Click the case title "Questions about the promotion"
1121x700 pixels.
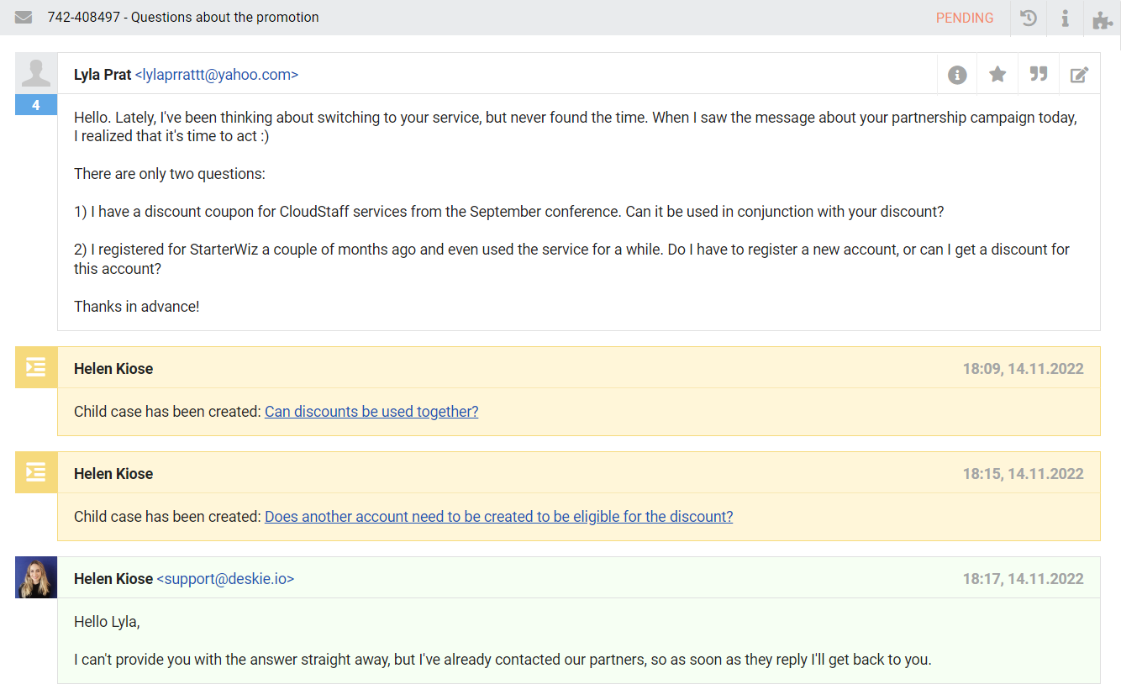tap(225, 18)
